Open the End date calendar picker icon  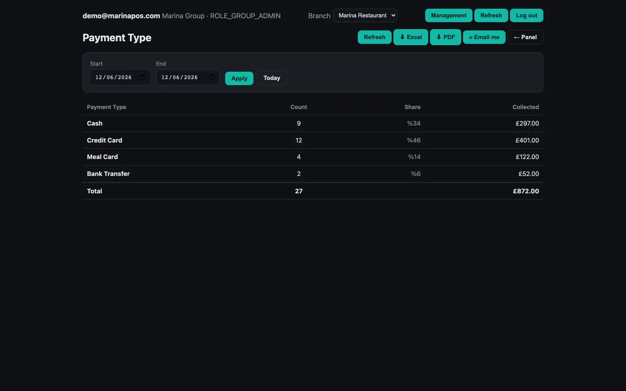click(x=211, y=77)
